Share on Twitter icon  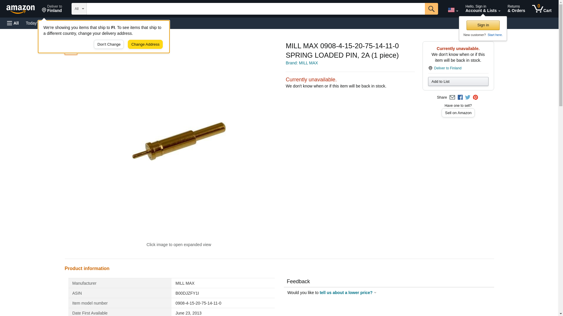(468, 97)
